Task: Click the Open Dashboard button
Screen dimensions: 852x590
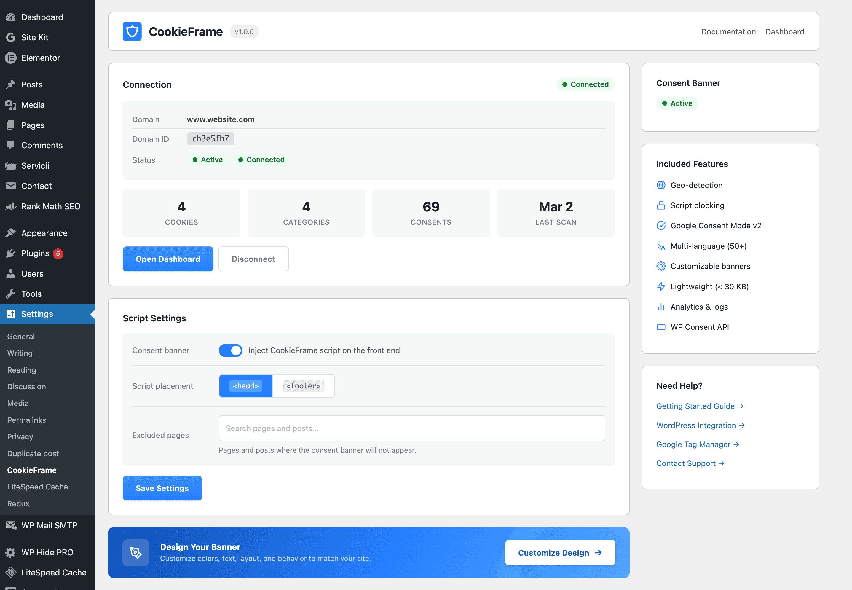Action: pyautogui.click(x=168, y=259)
